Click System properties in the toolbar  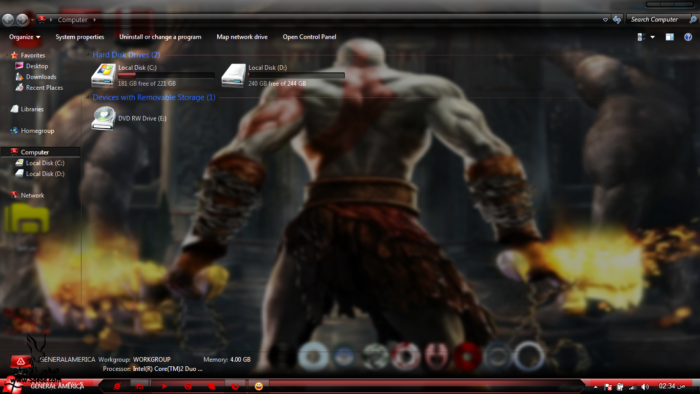[x=79, y=37]
